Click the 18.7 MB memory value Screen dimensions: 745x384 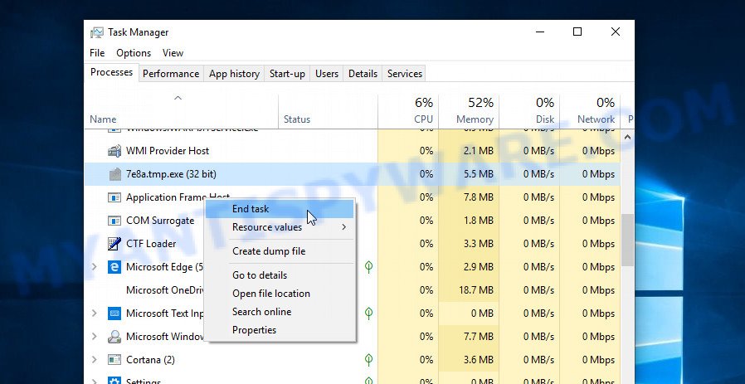coord(476,290)
